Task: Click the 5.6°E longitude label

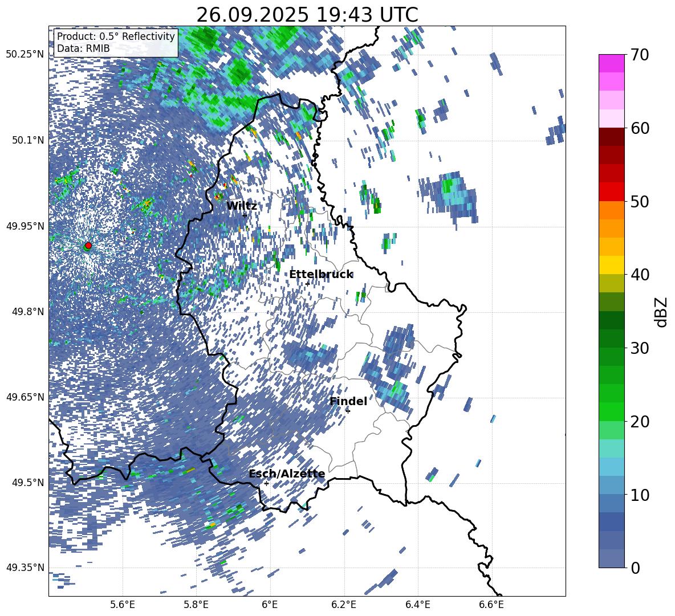Action: click(122, 605)
